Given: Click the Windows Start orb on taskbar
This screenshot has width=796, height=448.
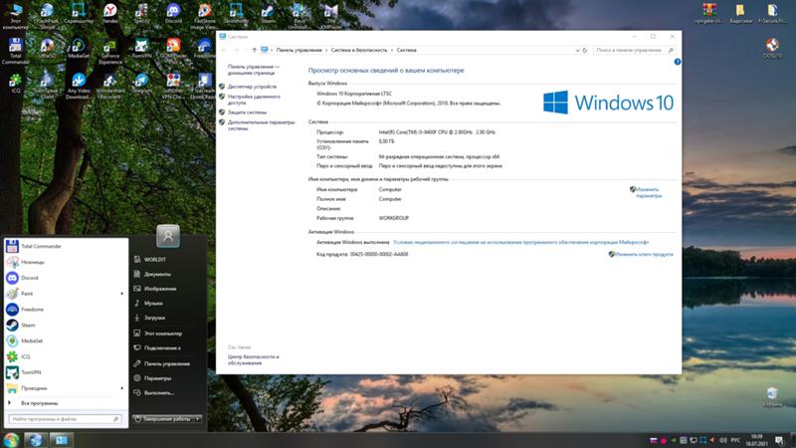Looking at the screenshot, I should [x=11, y=440].
